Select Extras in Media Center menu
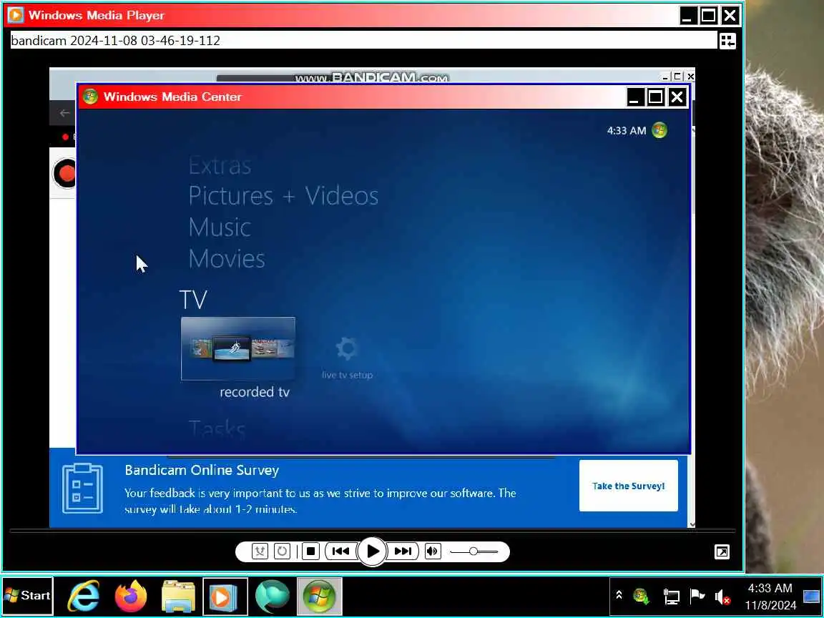Viewport: 824px width, 618px height. click(x=220, y=165)
